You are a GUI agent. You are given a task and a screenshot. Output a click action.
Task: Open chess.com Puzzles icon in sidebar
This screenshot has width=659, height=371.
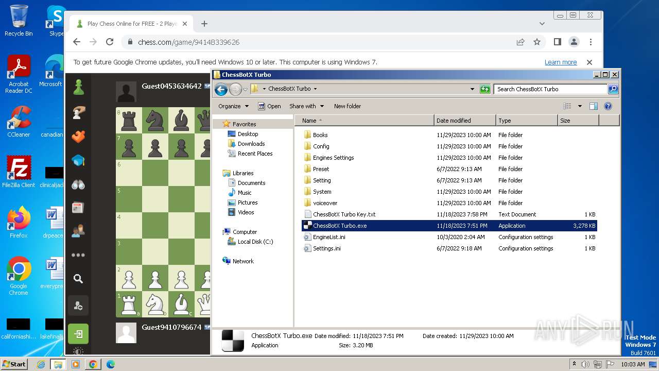pyautogui.click(x=78, y=137)
